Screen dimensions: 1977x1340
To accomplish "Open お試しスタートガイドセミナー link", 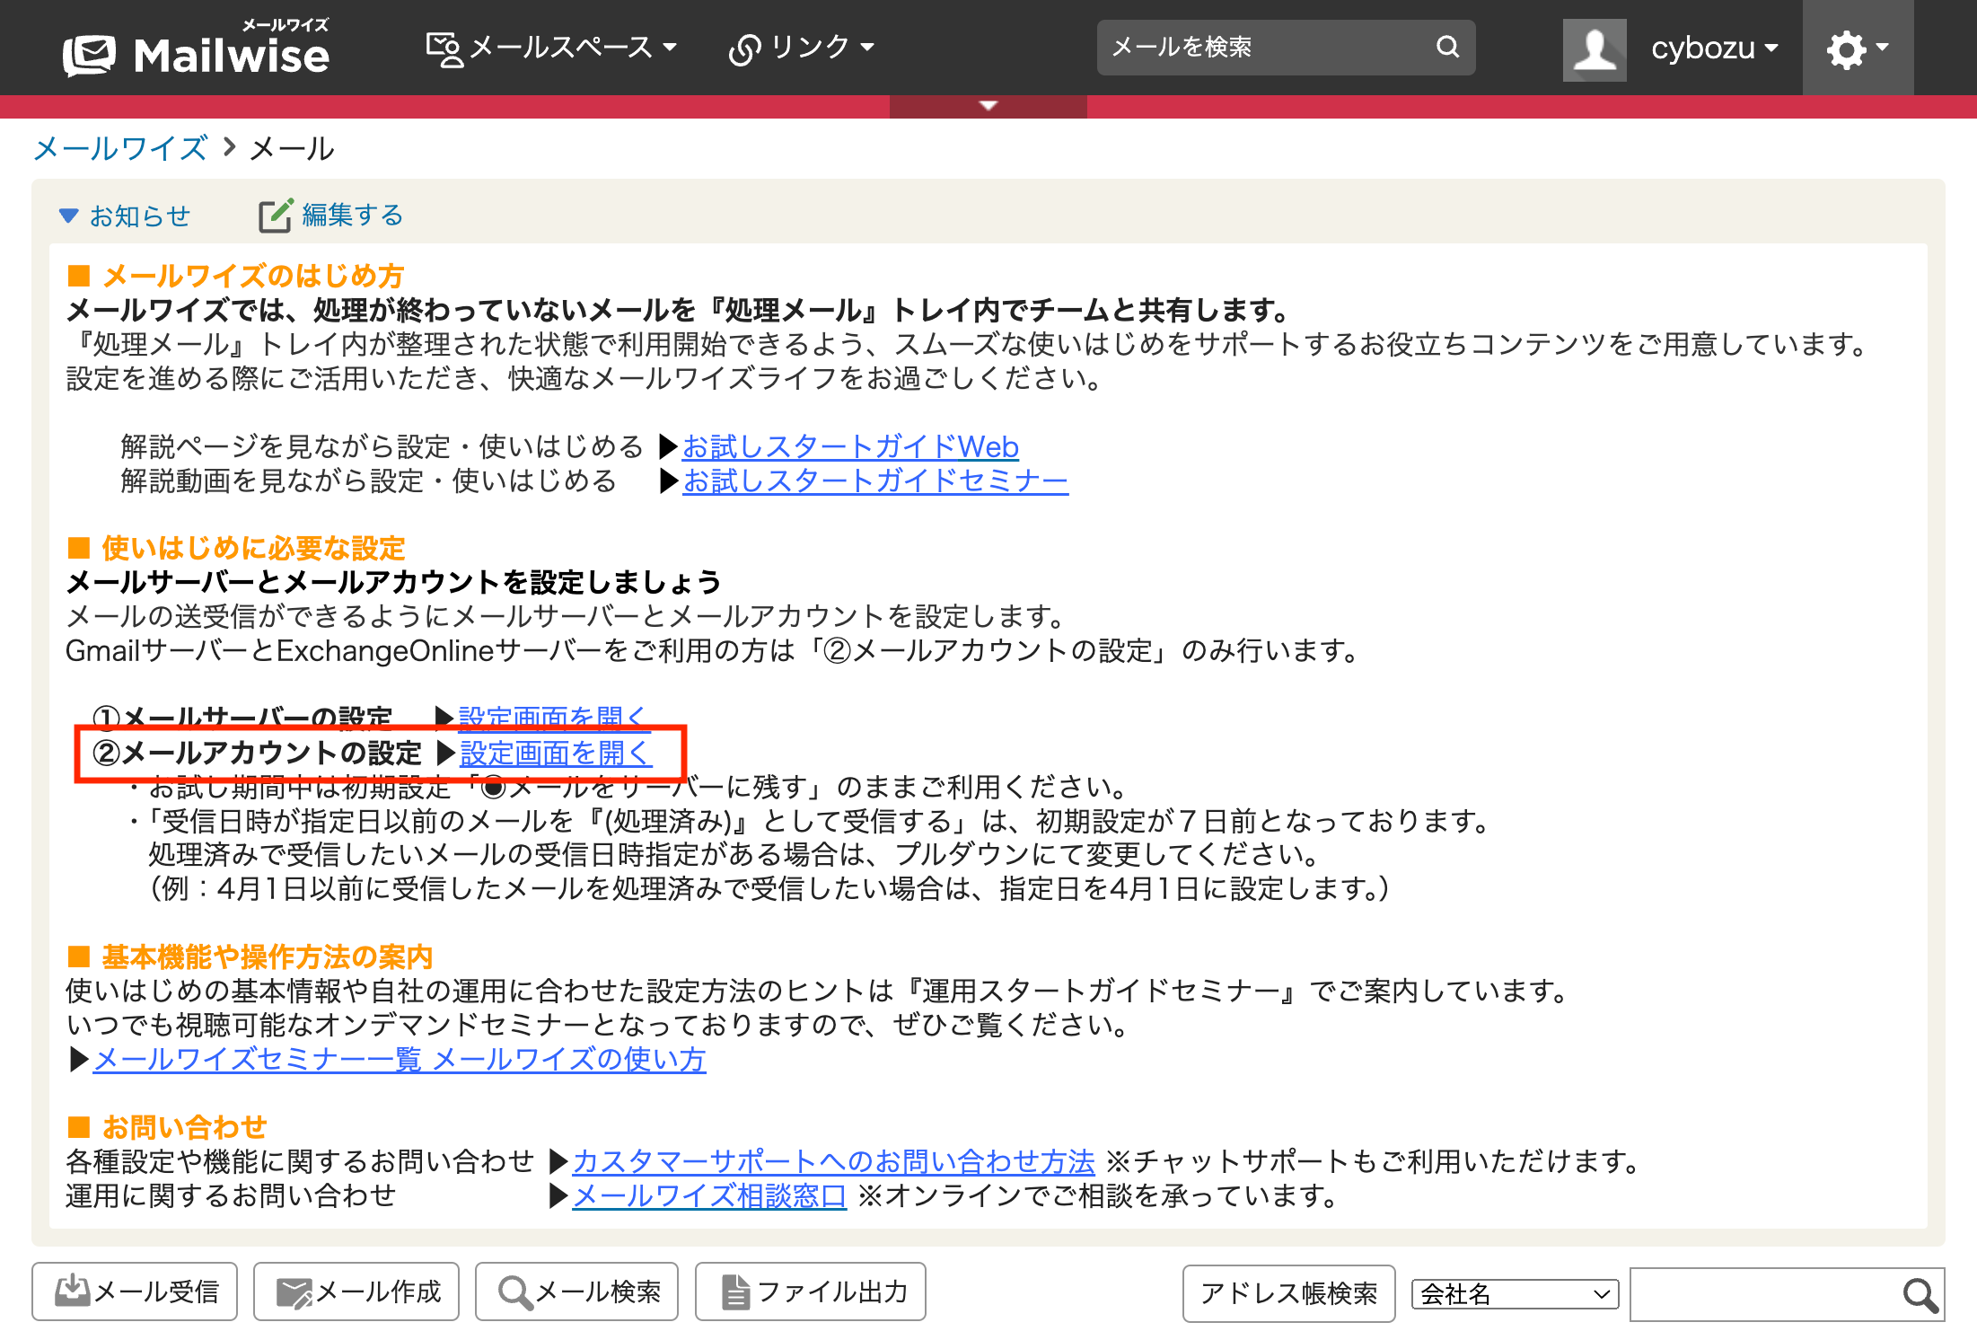I will pos(875,480).
